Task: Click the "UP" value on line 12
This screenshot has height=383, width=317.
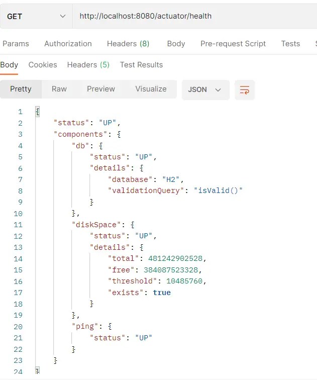Action: point(144,236)
